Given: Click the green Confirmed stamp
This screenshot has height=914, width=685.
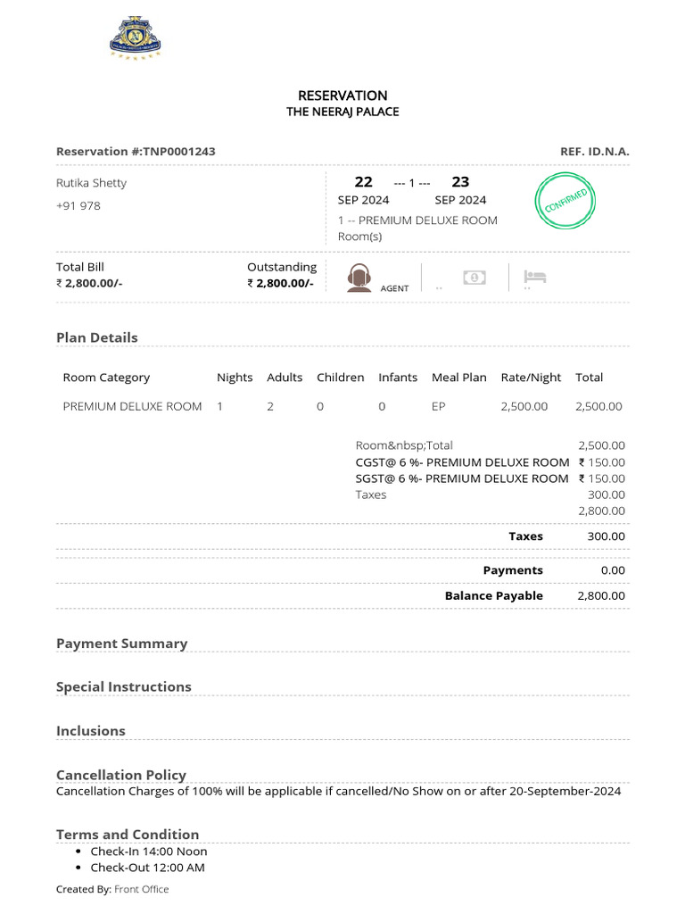Looking at the screenshot, I should [565, 204].
